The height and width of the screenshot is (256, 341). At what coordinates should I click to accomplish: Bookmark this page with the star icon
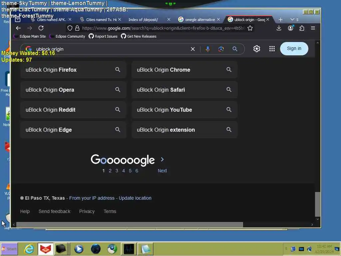250,28
